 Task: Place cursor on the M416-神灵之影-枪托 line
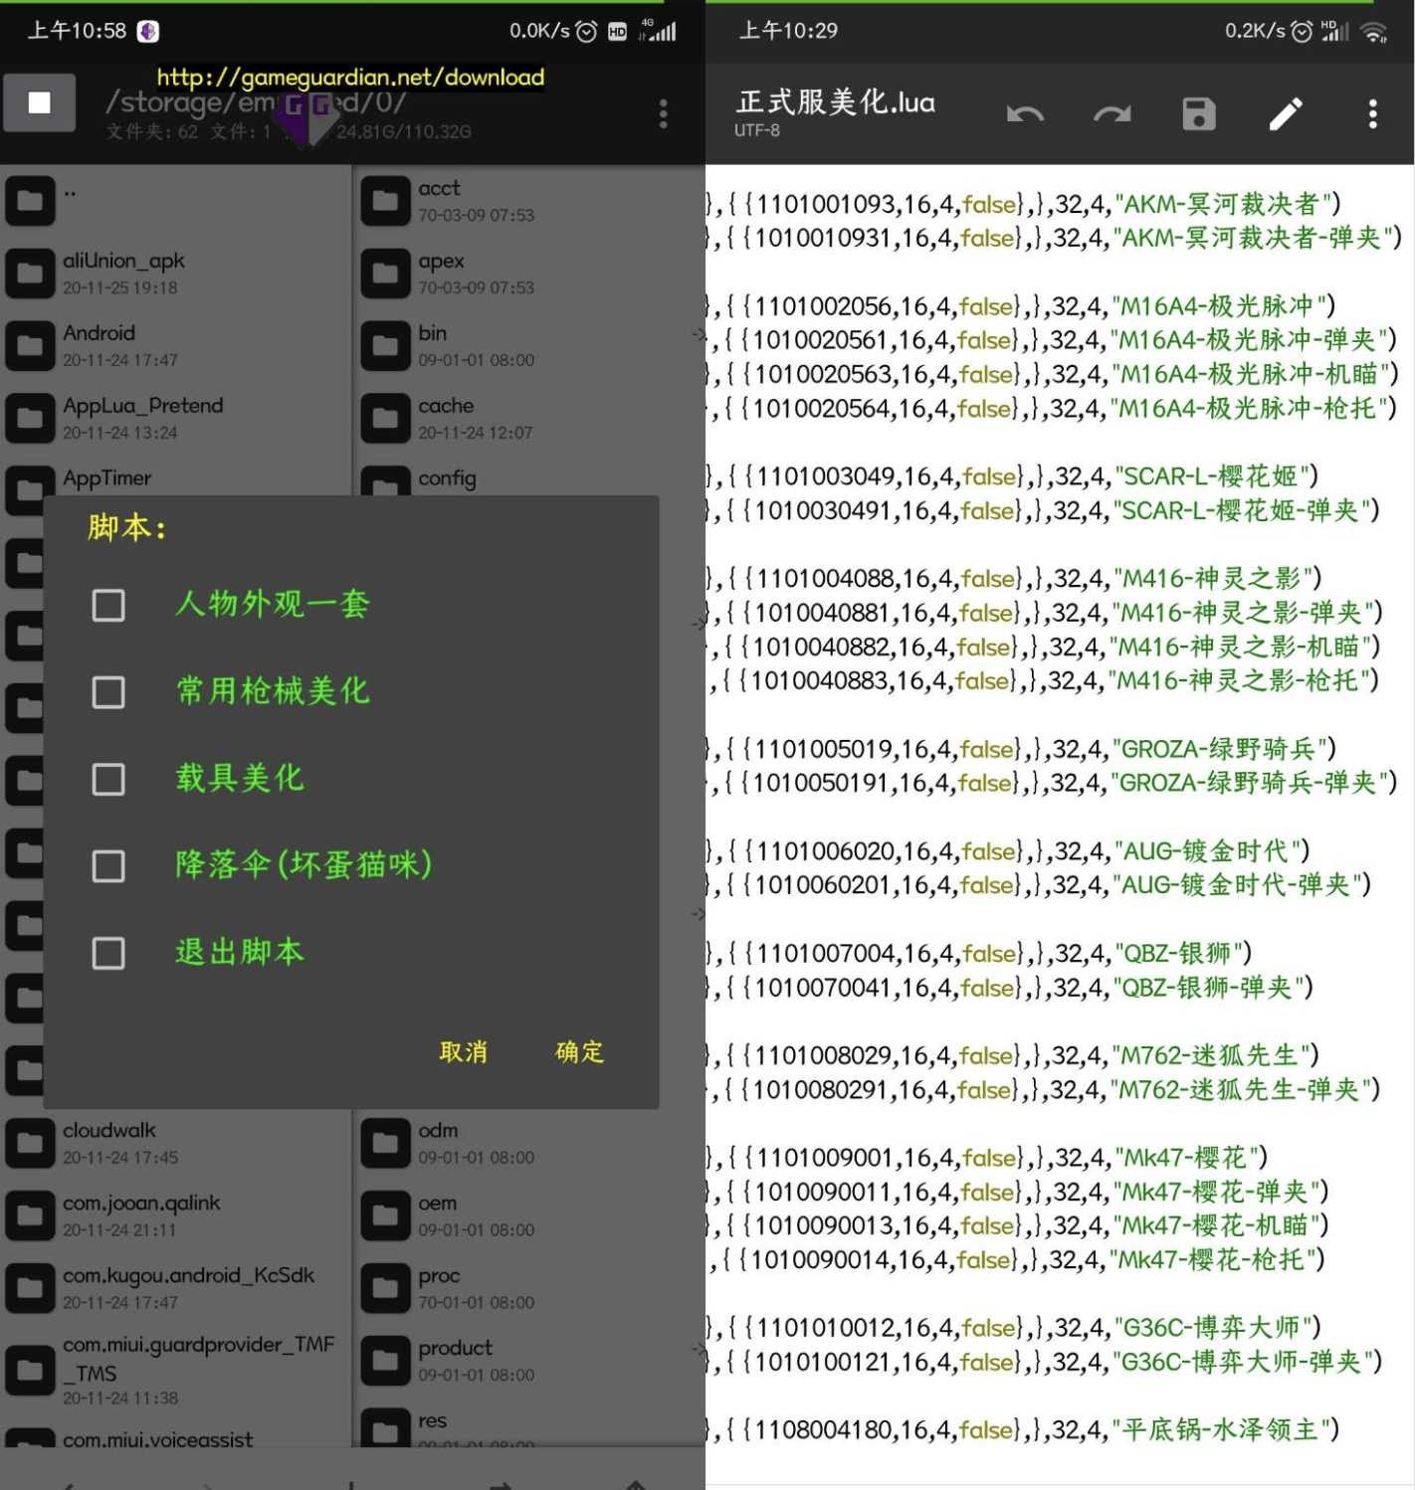[x=1043, y=680]
